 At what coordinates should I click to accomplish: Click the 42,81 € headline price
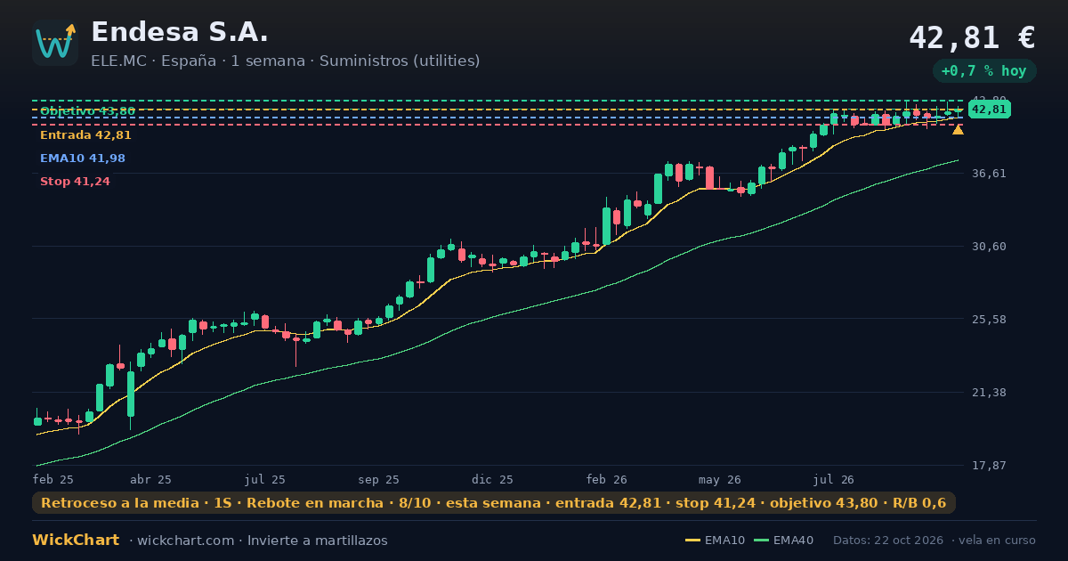pos(972,37)
